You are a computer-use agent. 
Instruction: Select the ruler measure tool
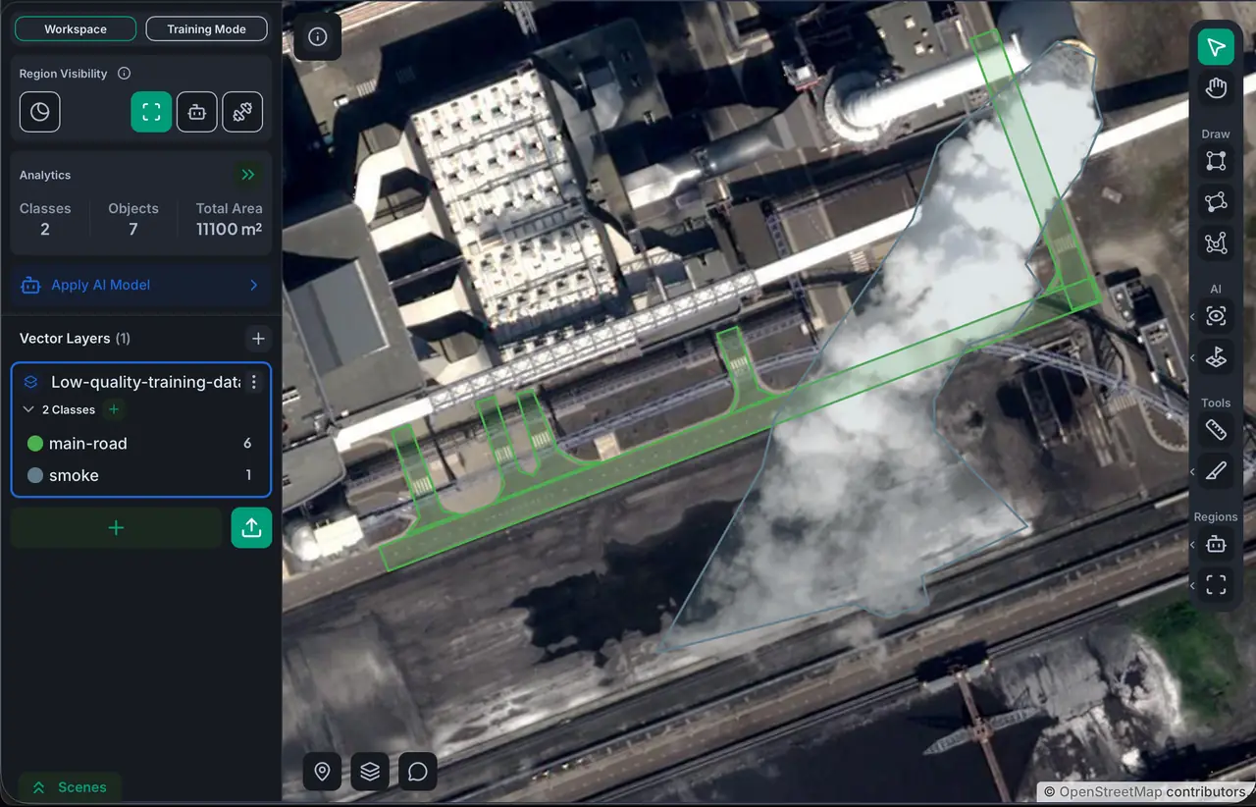click(1216, 430)
